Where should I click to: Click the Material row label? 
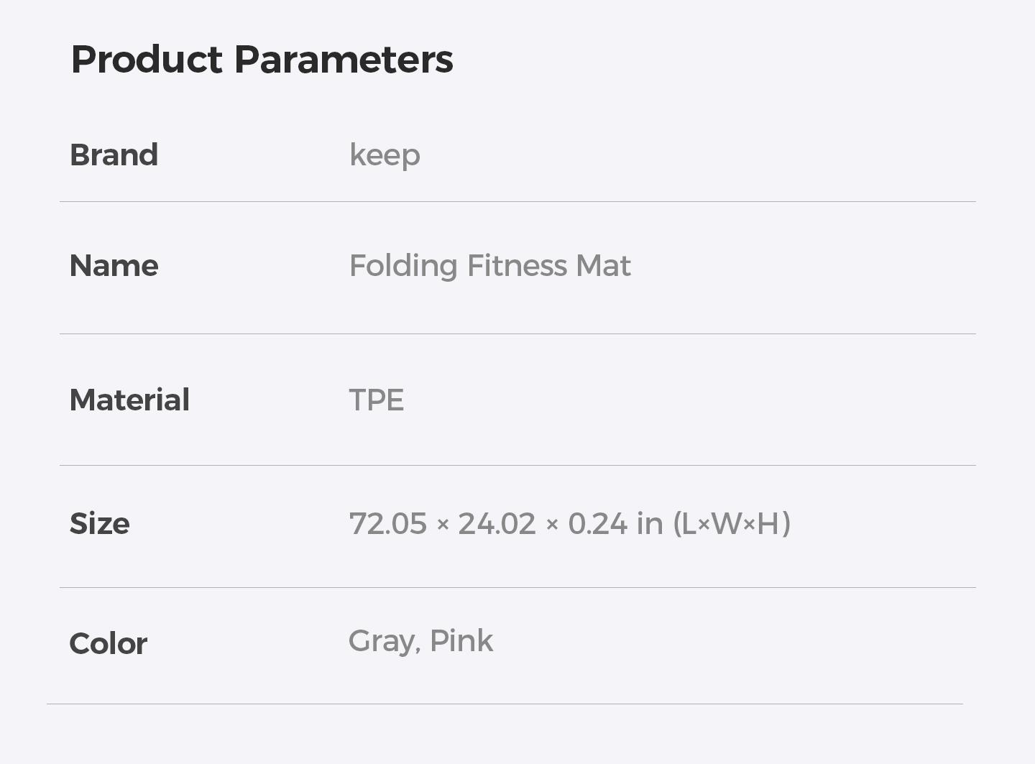click(129, 400)
